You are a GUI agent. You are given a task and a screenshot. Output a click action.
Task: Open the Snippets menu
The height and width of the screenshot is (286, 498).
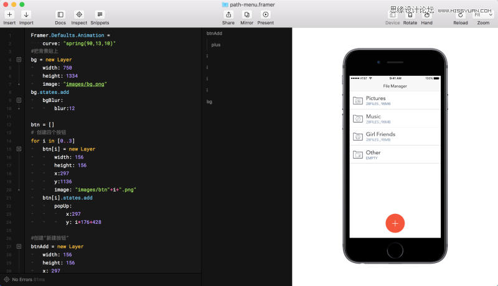pos(100,14)
